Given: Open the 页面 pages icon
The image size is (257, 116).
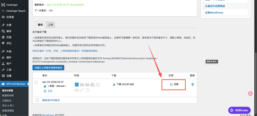Looking at the screenshot, I should 3,37.
